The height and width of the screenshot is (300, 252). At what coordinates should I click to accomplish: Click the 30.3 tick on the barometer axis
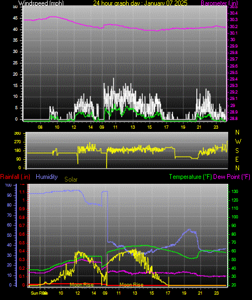pos(234,19)
